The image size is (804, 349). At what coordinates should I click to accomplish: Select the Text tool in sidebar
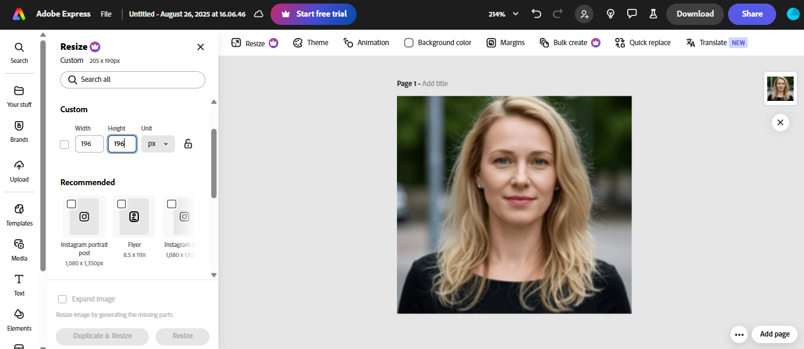click(x=19, y=284)
